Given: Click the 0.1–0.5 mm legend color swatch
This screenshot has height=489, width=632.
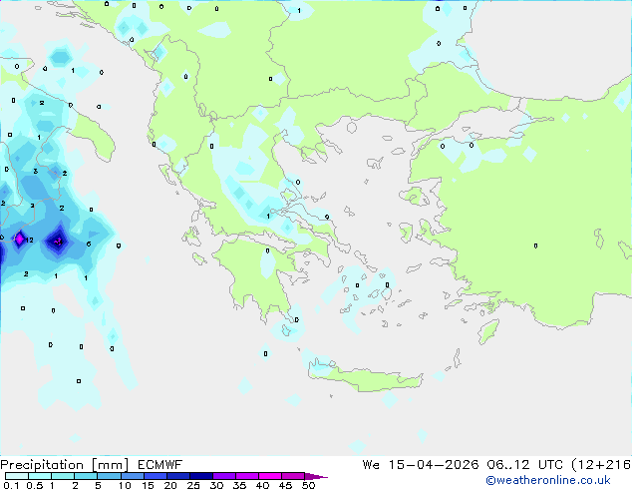Looking at the screenshot, I should click(17, 476).
